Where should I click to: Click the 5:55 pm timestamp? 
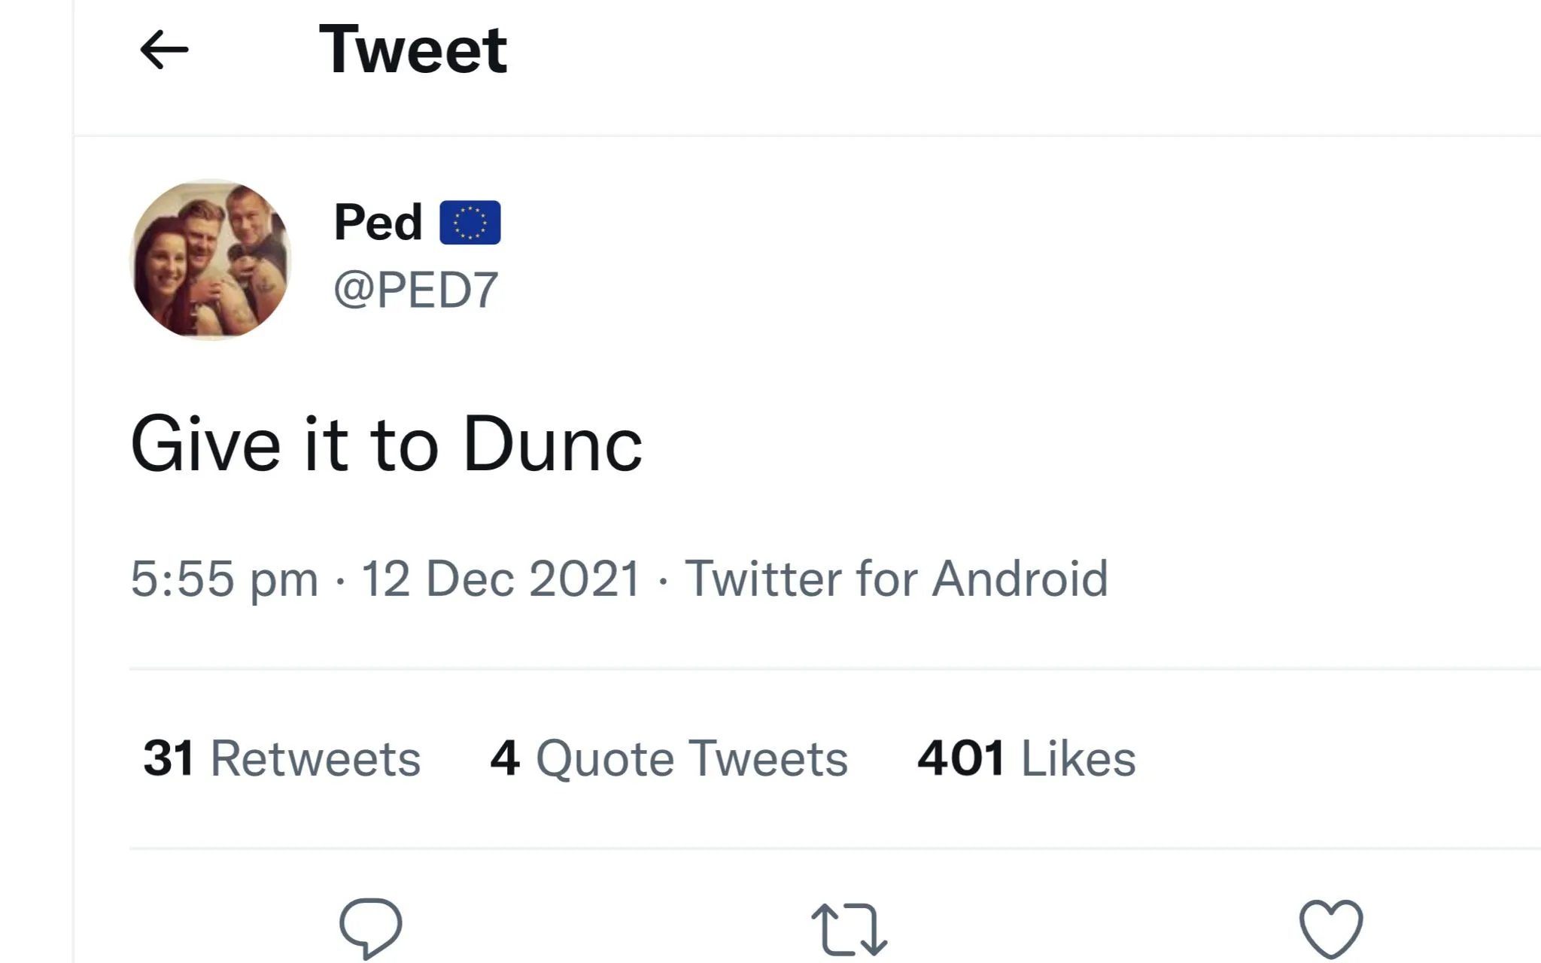click(224, 579)
